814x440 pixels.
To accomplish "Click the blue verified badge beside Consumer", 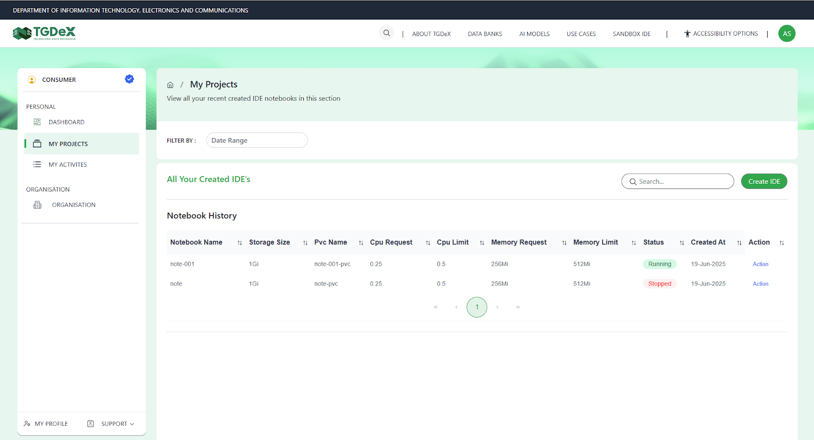I will pos(129,79).
